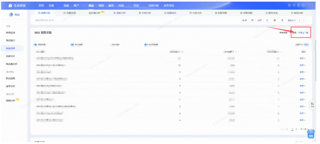Screen dimensions: 320x144
Task: Switch SKU details to 列表 view
Action: coord(300,33)
